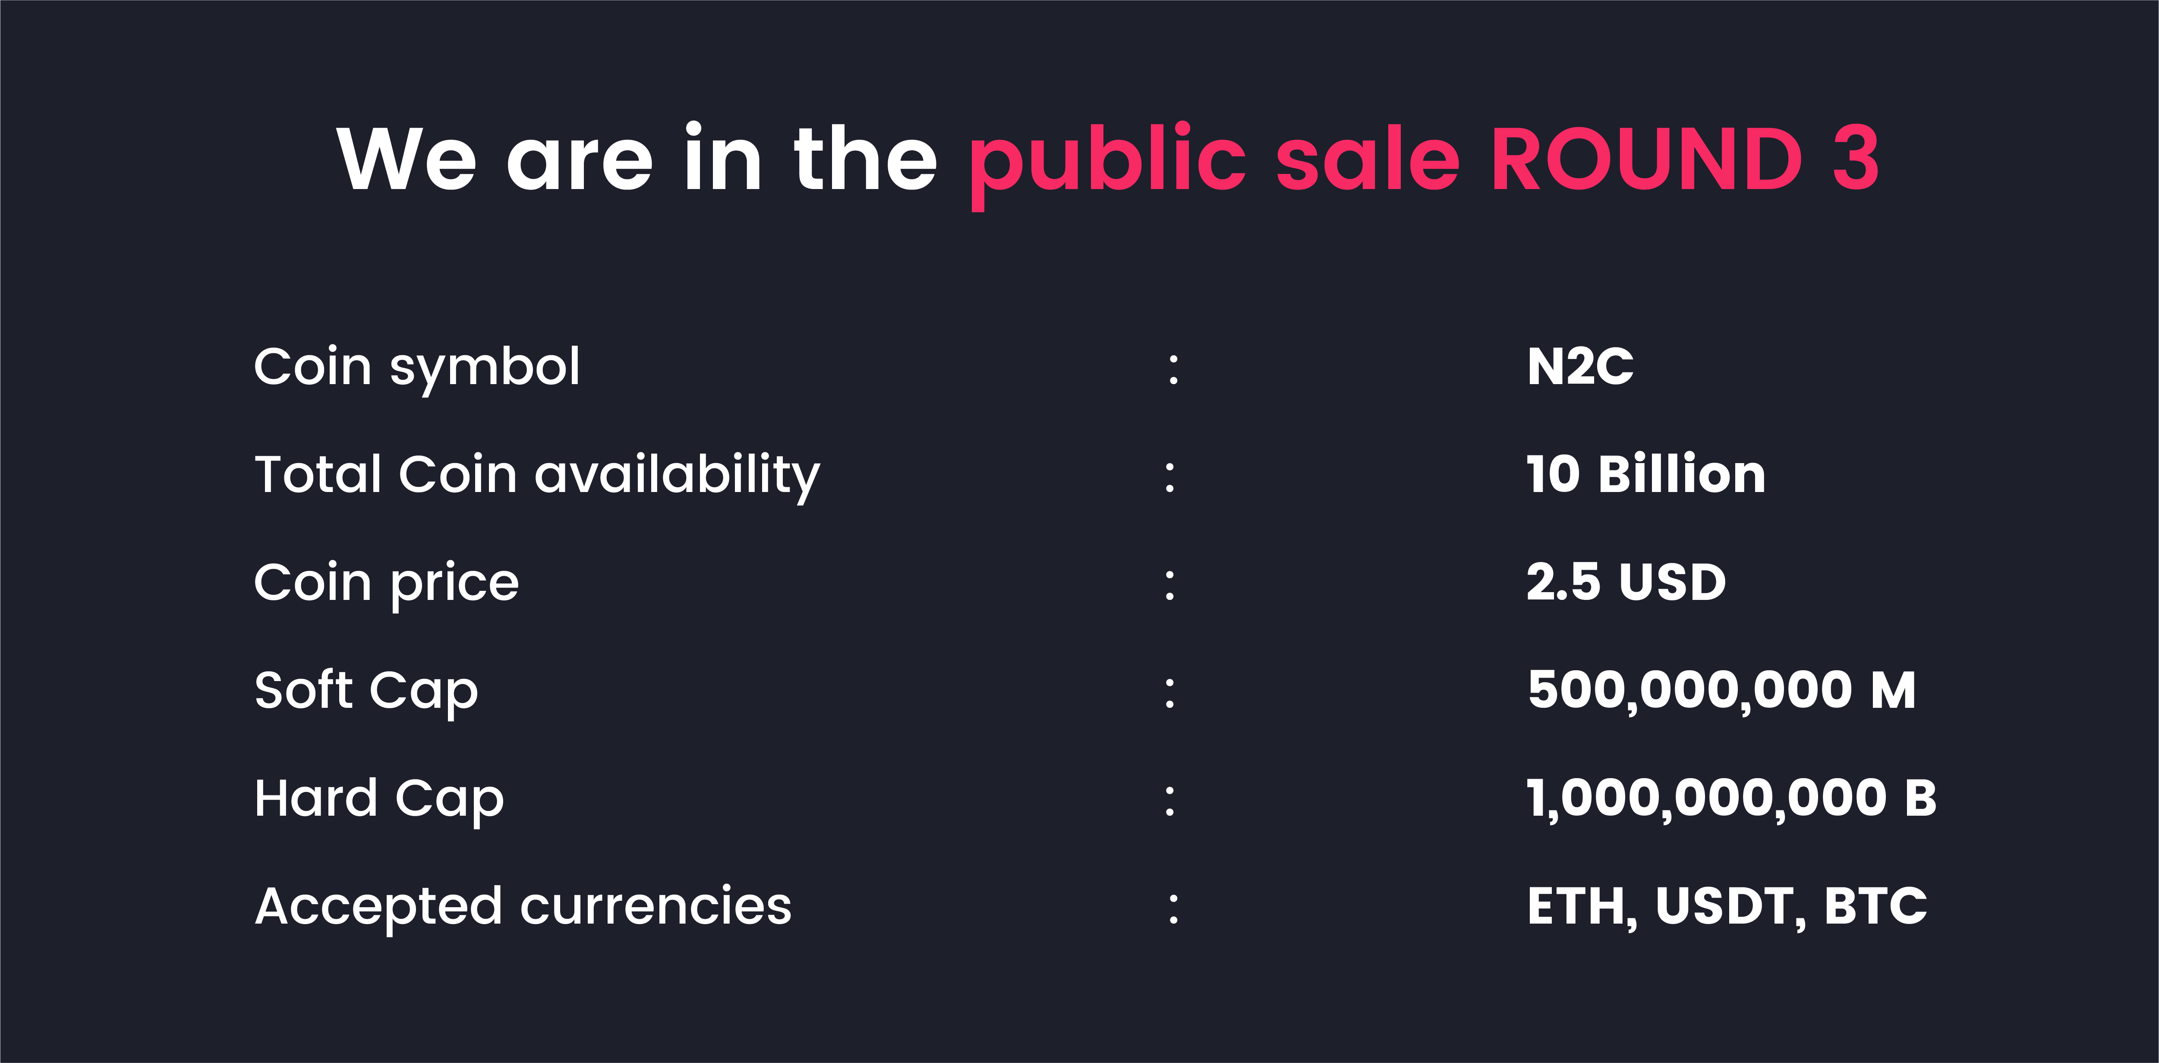The image size is (2159, 1063).
Task: Click the colon beside Coin symbol
Action: (x=1173, y=370)
